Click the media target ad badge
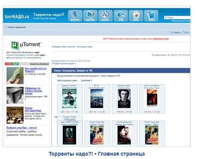Image resolution: width=197 pixels, height=159 pixels. (12, 64)
